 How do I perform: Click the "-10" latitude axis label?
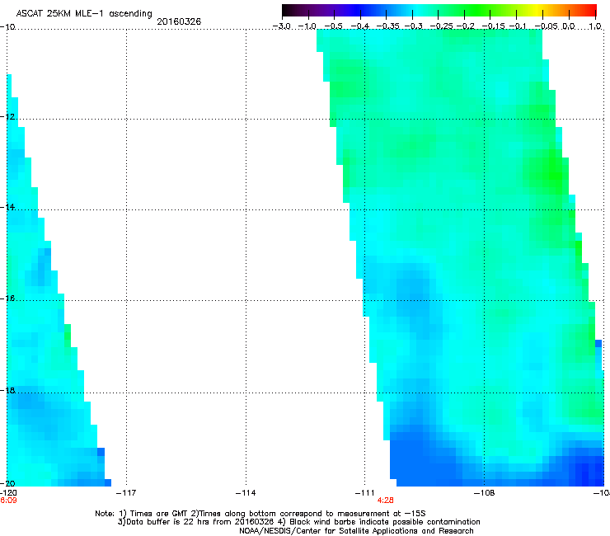(7, 26)
